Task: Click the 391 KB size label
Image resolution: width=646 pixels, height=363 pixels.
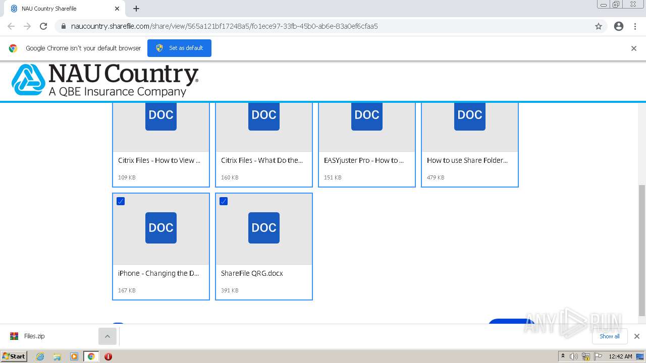Action: (230, 290)
